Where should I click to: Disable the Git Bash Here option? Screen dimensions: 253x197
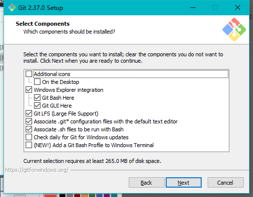[x=37, y=98]
